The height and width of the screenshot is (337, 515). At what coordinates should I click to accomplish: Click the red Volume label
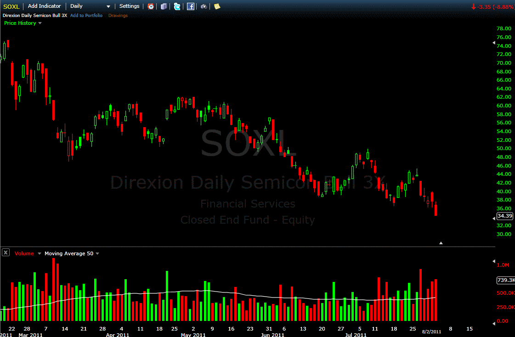coord(24,253)
